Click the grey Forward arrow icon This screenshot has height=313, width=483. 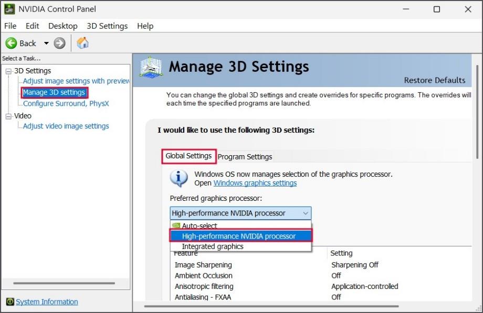click(x=59, y=43)
